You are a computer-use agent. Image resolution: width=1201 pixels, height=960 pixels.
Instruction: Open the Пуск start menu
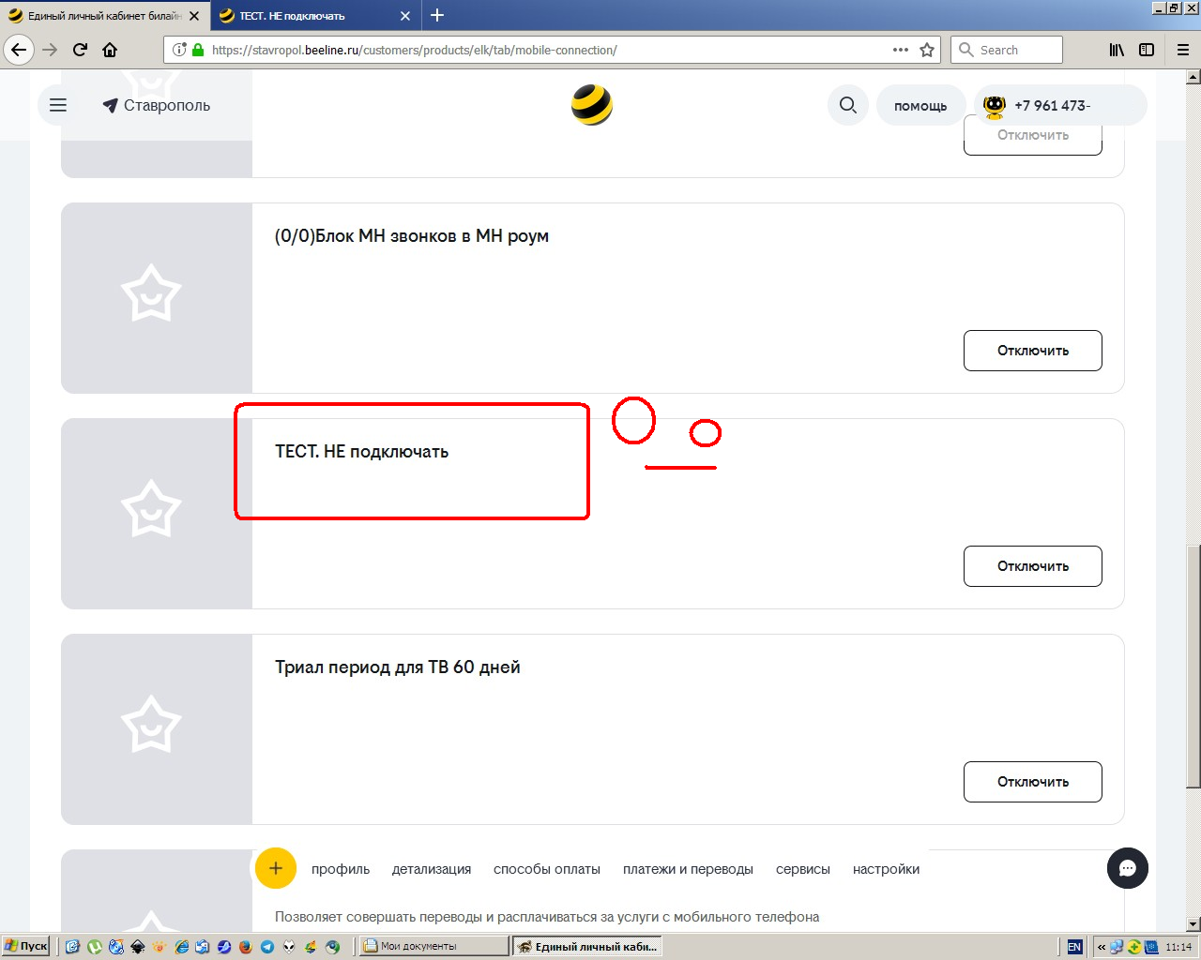click(26, 946)
